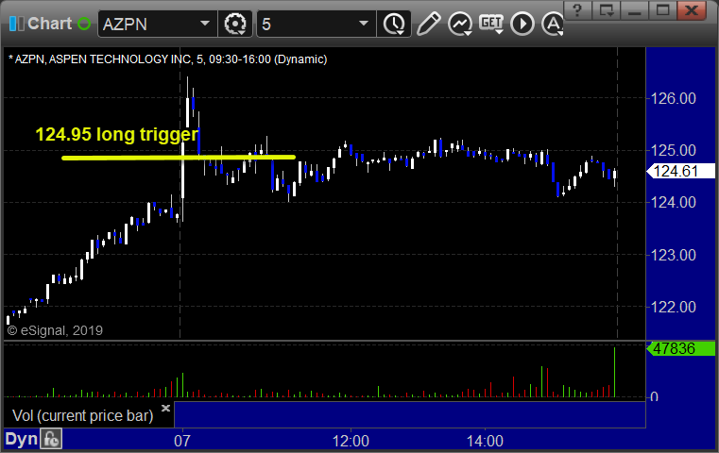719x453 pixels.
Task: Click the 125.00 price axis label
Action: click(673, 150)
